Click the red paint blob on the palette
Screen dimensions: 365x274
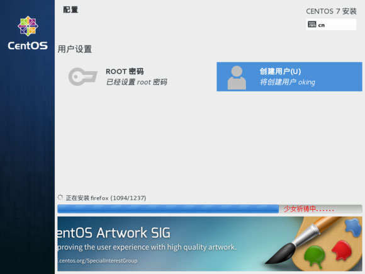tap(342, 251)
